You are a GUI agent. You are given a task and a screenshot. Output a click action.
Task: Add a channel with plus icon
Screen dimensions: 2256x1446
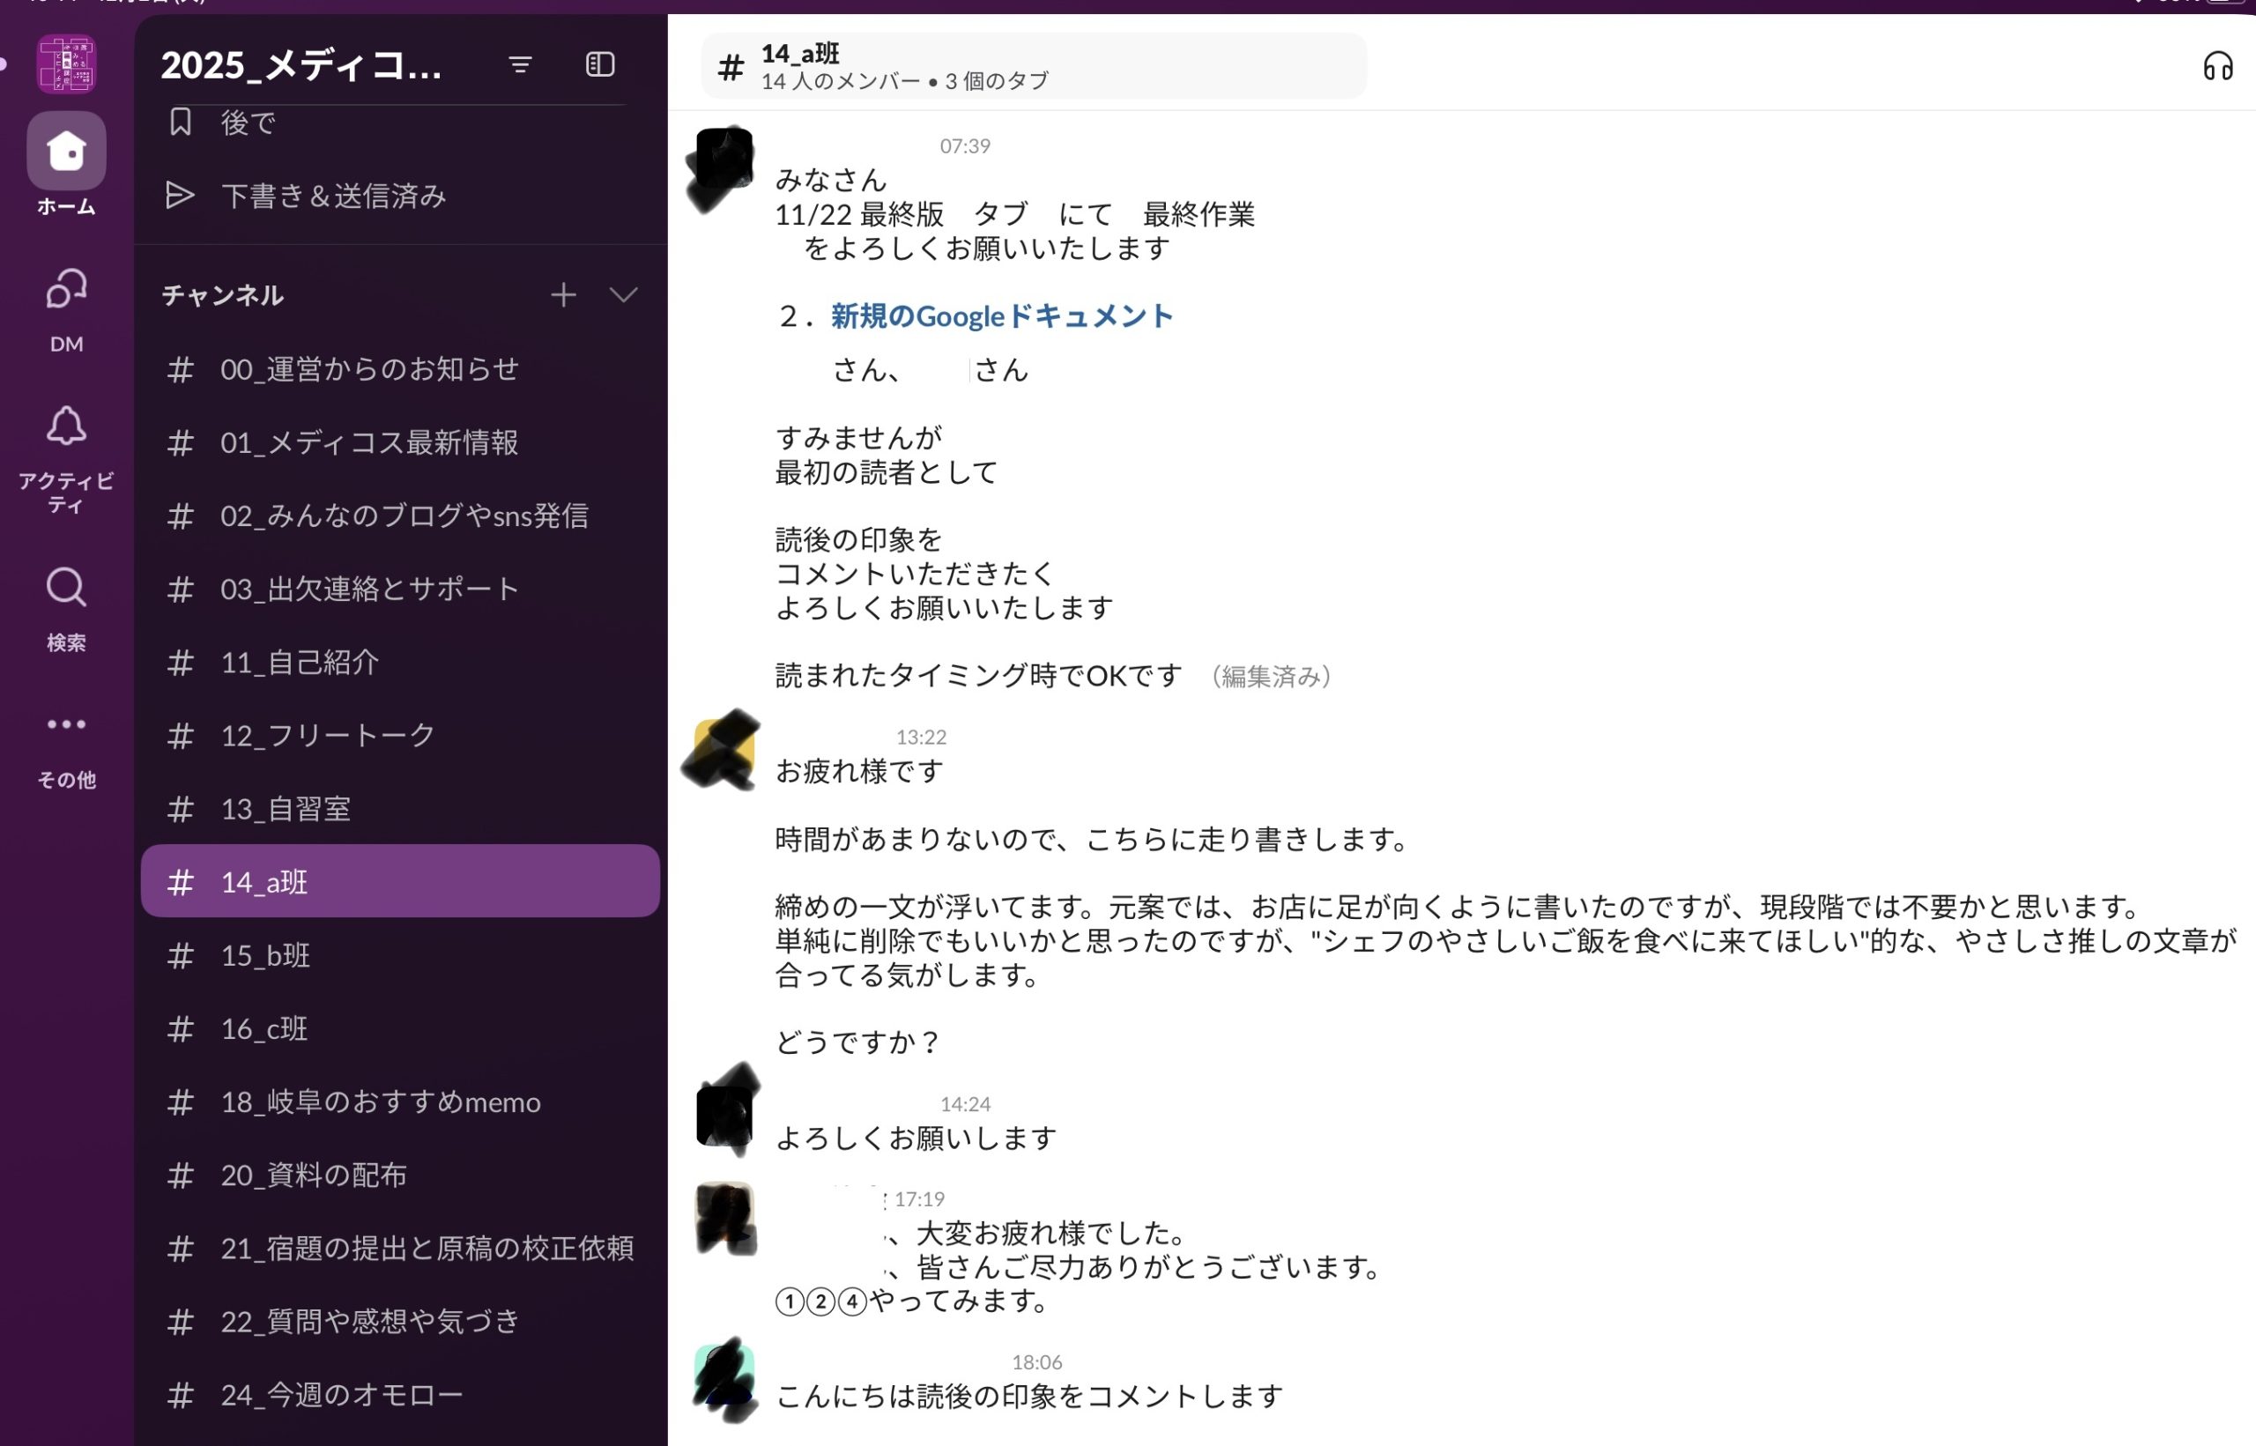[563, 295]
